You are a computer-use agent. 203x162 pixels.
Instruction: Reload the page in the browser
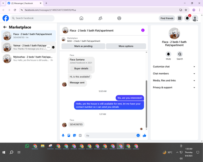click(x=15, y=10)
